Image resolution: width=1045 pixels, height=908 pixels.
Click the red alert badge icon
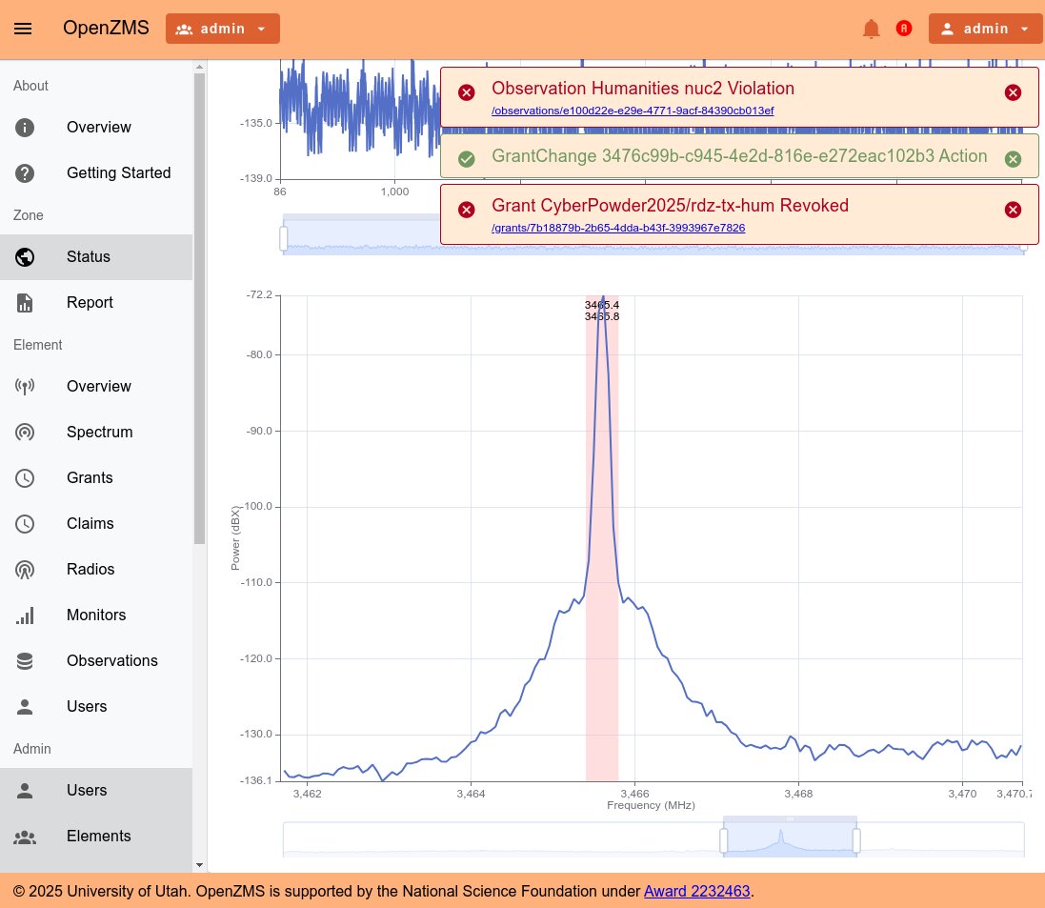(x=904, y=28)
